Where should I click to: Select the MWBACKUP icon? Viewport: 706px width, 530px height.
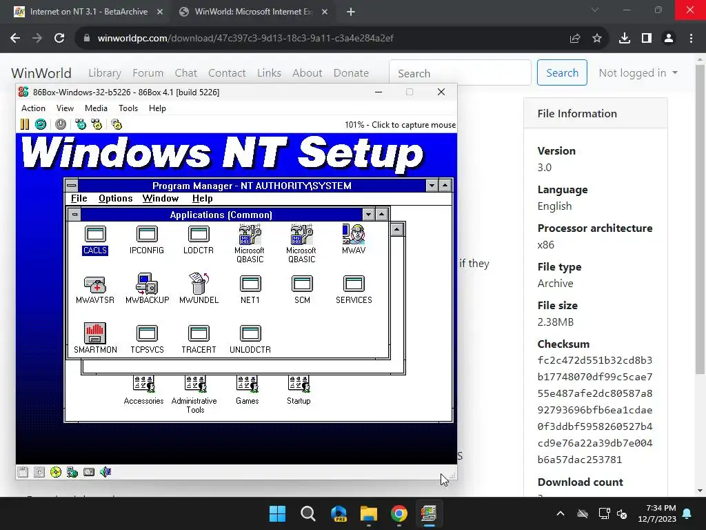pyautogui.click(x=148, y=289)
